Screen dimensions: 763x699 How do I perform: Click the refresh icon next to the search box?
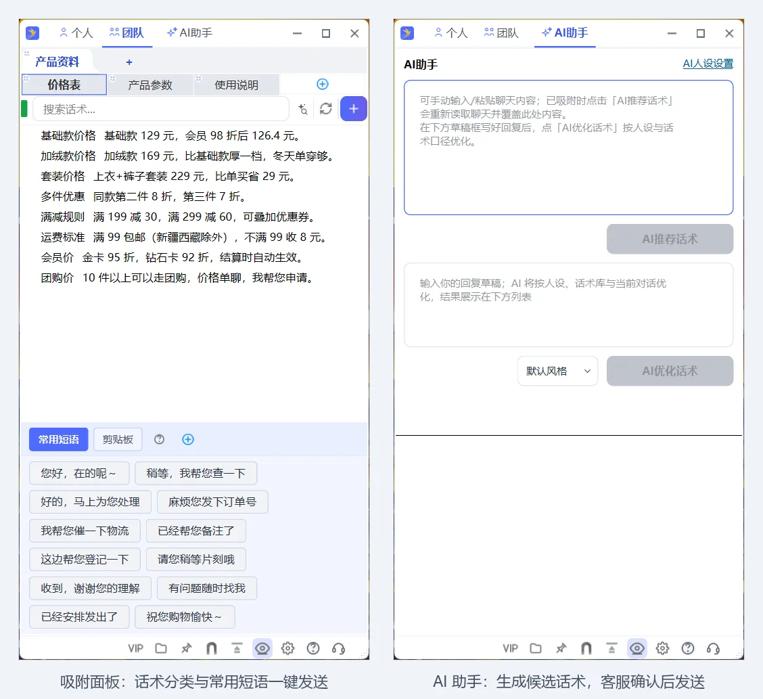point(325,108)
